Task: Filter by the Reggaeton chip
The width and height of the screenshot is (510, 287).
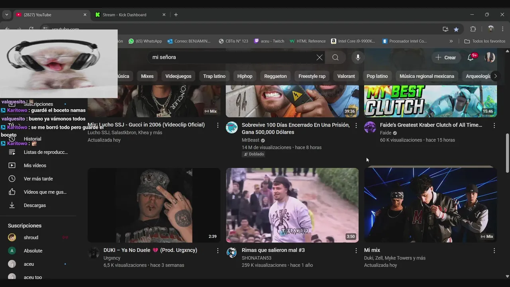Action: pos(275,76)
